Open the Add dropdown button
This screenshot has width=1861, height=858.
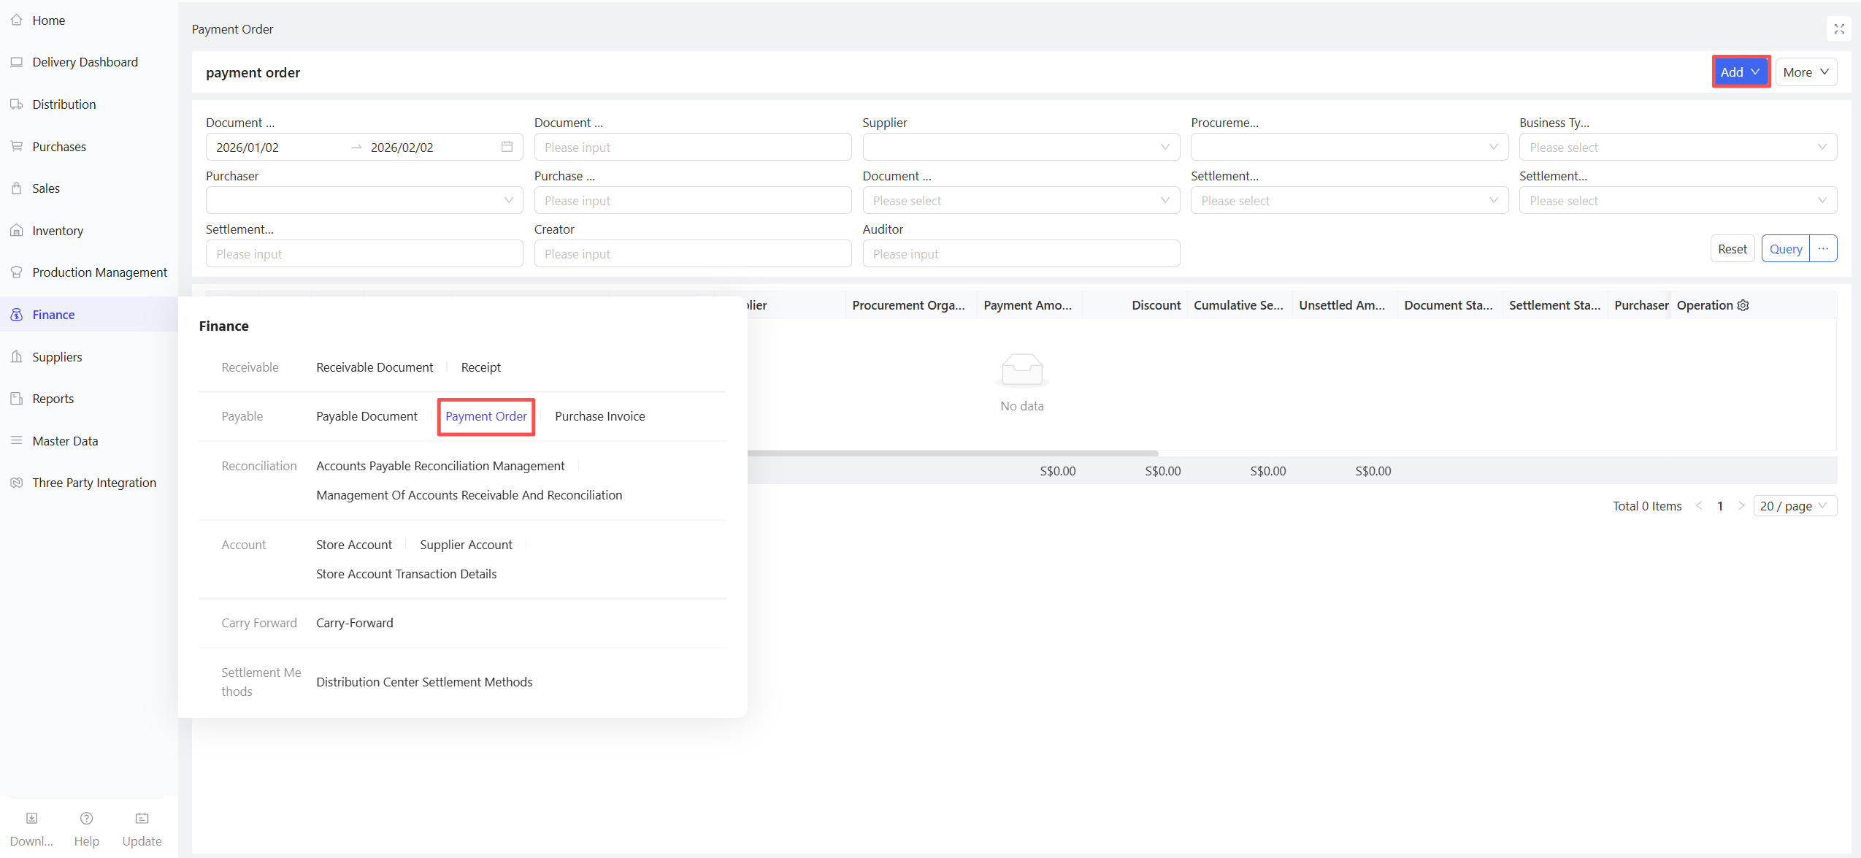pyautogui.click(x=1741, y=72)
